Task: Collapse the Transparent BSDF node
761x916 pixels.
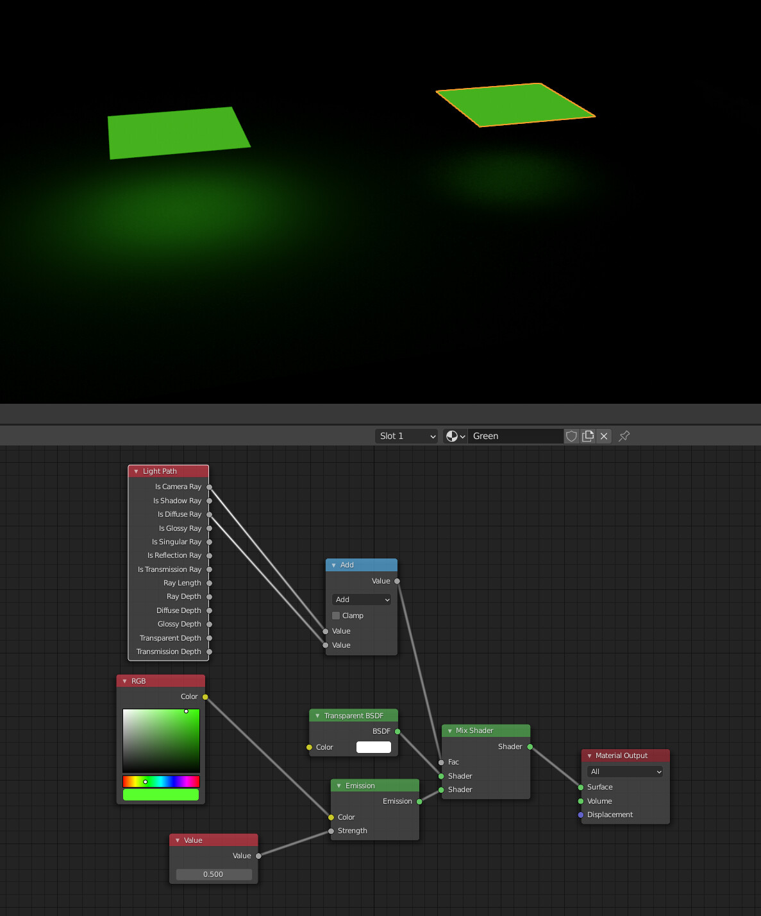Action: click(317, 715)
